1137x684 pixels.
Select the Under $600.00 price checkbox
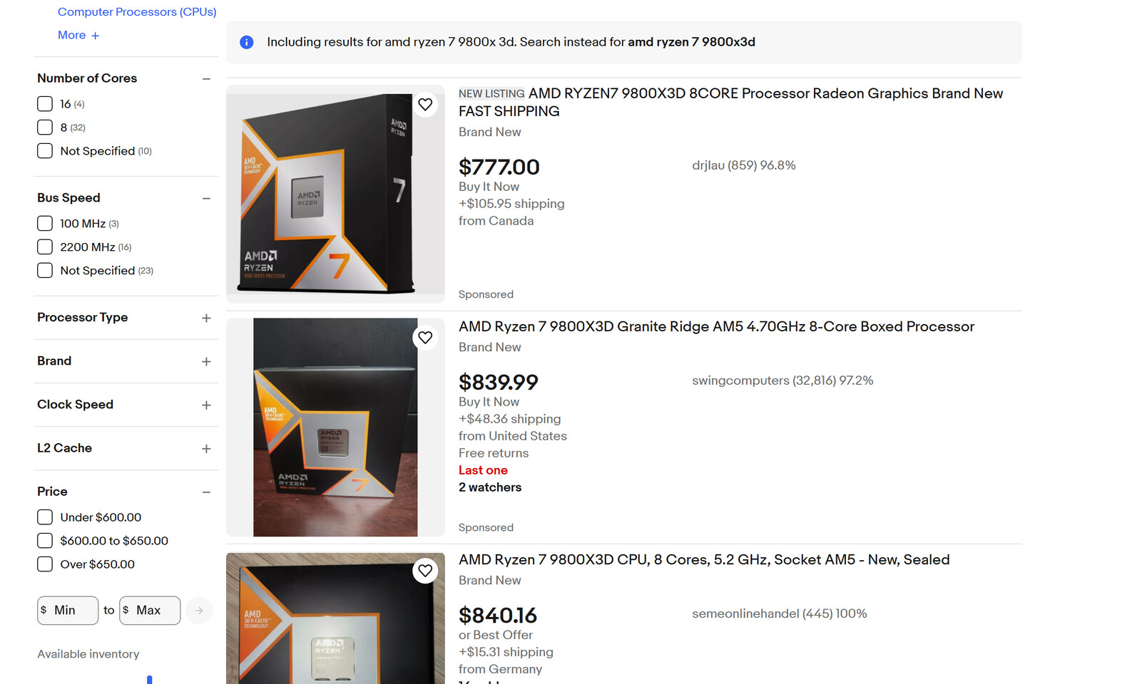[x=45, y=517]
